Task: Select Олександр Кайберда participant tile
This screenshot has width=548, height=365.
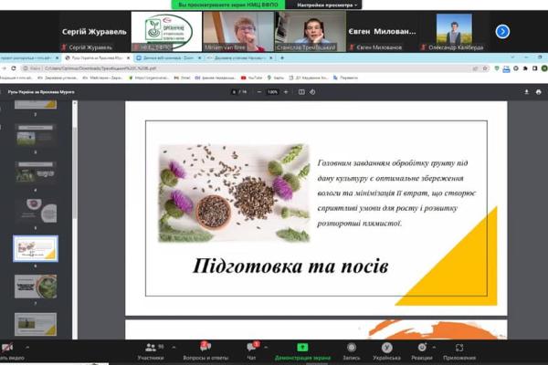Action: [454, 32]
